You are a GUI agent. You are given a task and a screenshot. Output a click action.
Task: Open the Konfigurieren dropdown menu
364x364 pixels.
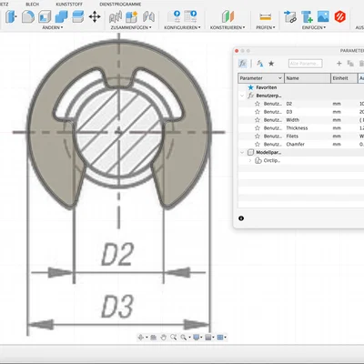click(182, 27)
